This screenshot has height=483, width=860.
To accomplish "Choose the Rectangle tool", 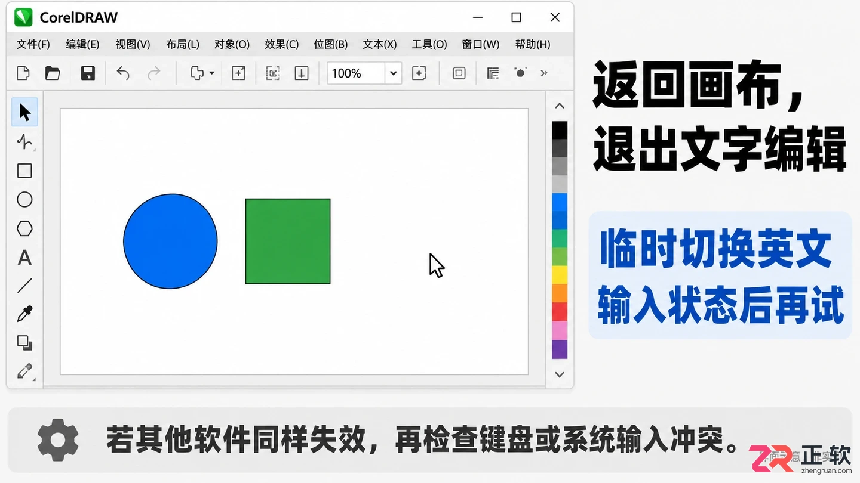I will pos(24,171).
